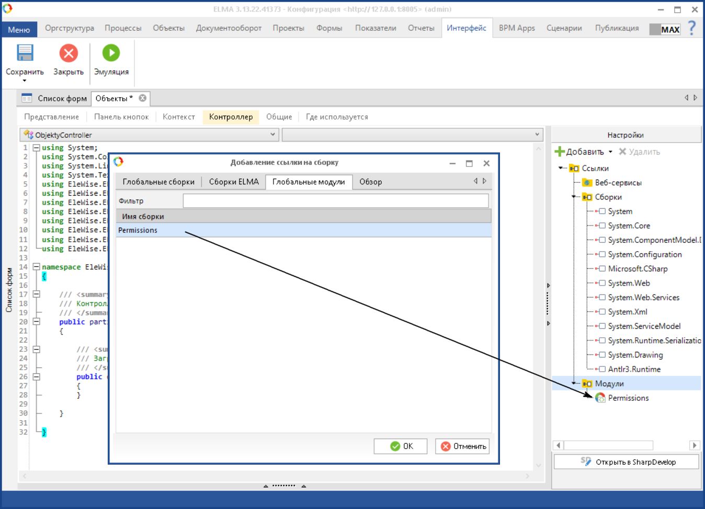Select the Permissions row in the list
Image resolution: width=705 pixels, height=509 pixels.
tap(303, 230)
